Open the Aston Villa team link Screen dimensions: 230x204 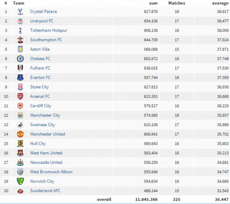click(40, 49)
